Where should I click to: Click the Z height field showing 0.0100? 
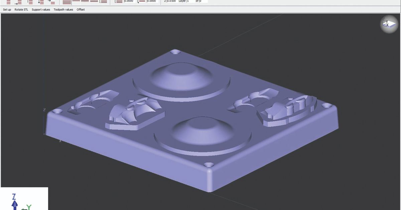[x=172, y=1]
